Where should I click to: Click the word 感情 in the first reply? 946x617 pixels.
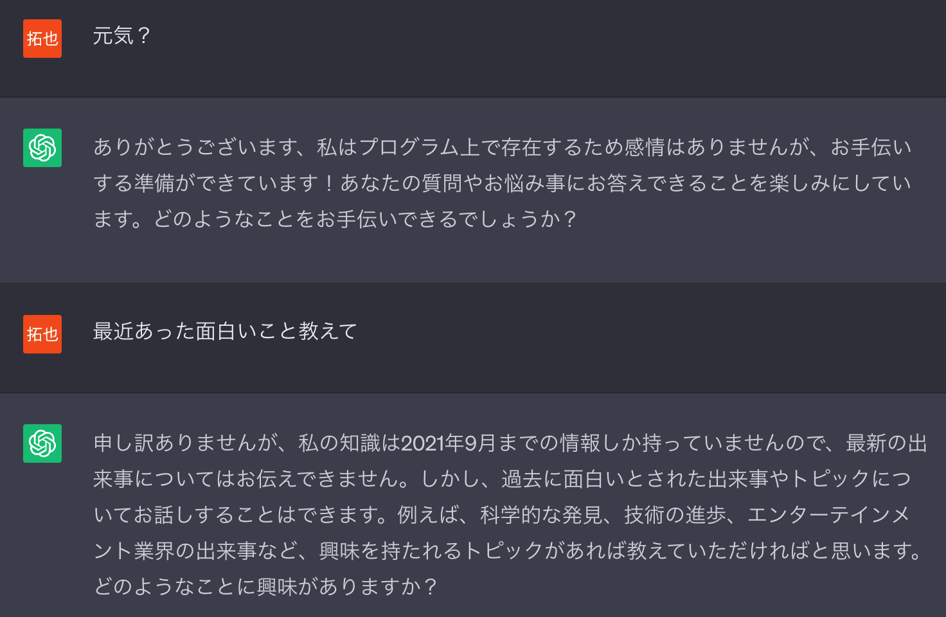(x=645, y=148)
